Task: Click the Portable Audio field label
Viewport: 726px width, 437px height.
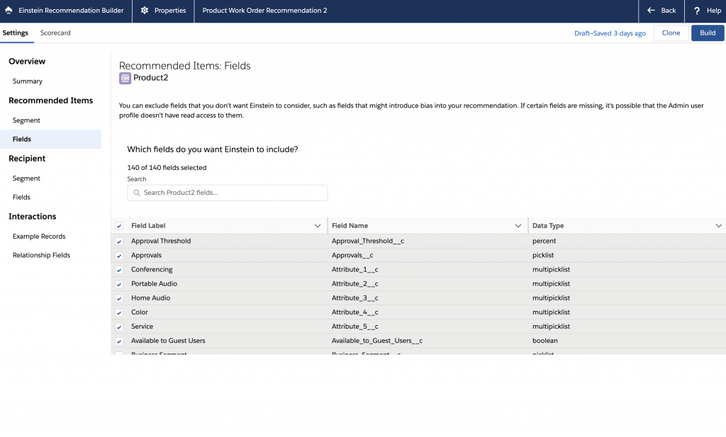Action: click(x=154, y=284)
